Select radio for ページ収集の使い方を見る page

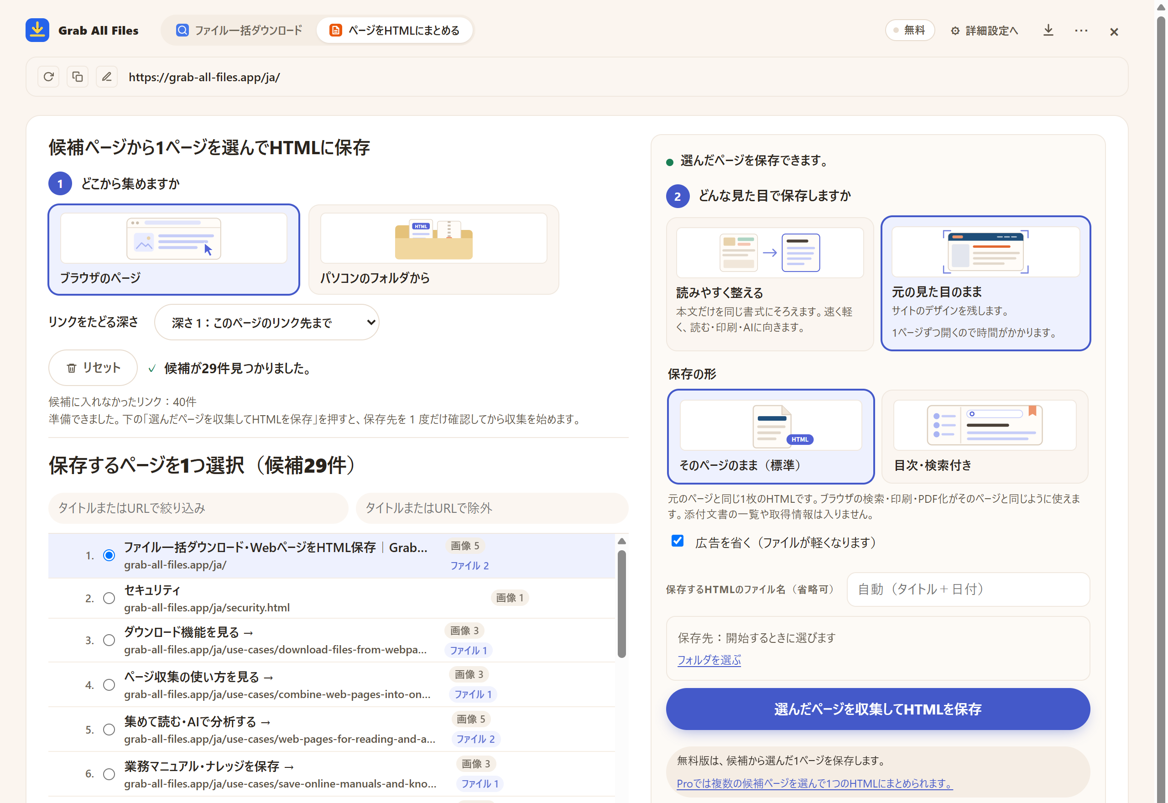point(109,685)
